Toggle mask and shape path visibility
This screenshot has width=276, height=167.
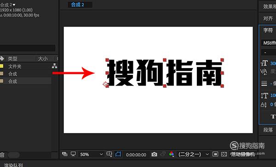pos(118,154)
